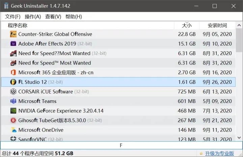Viewport: 243px width, 157px height.
Task: Open the 操作(A) menu
Action: [x=33, y=17]
